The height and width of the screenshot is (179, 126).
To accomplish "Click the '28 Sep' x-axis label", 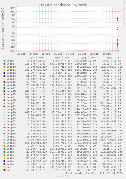I will coord(82,54).
